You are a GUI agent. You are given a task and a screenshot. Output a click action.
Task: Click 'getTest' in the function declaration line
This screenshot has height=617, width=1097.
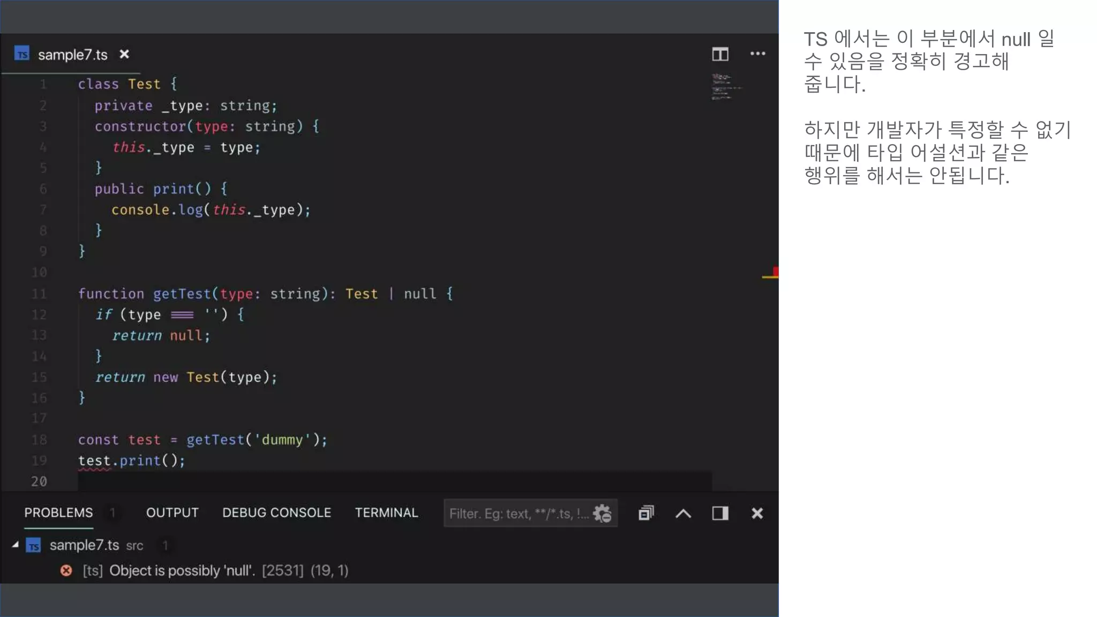pyautogui.click(x=182, y=294)
